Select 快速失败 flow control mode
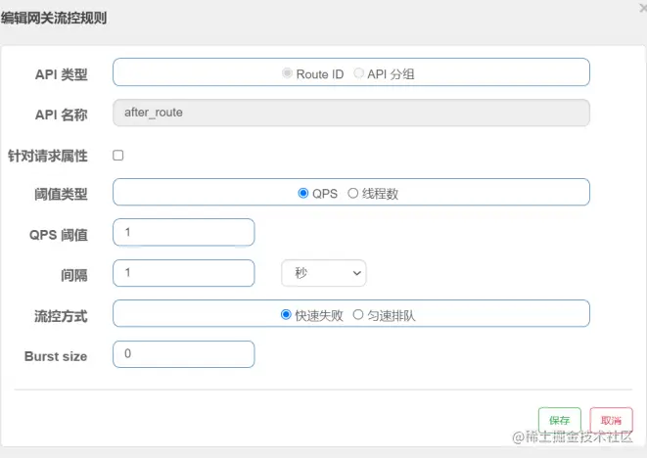 tap(286, 315)
